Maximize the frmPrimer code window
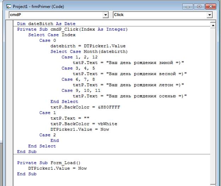The height and width of the screenshot is (186, 221). pos(199,6)
